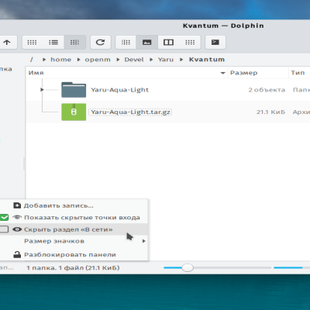Go to Devel in breadcrumb
The width and height of the screenshot is (310, 310).
(x=134, y=60)
